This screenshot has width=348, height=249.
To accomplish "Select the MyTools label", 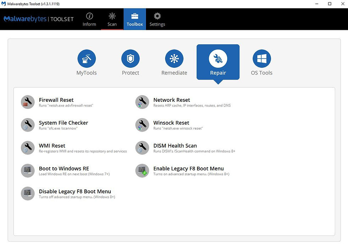I will [87, 73].
